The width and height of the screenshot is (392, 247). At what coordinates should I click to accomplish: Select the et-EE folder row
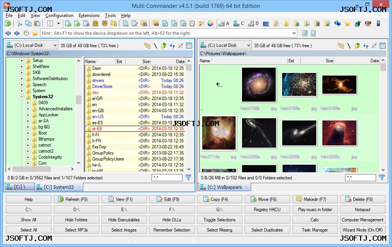pyautogui.click(x=135, y=129)
